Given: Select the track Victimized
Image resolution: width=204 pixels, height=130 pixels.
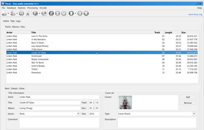Looking at the screenshot, I should [102, 56].
